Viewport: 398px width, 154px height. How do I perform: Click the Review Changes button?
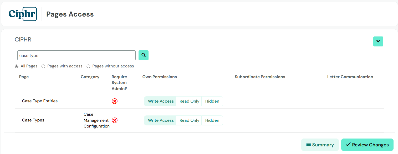(367, 145)
